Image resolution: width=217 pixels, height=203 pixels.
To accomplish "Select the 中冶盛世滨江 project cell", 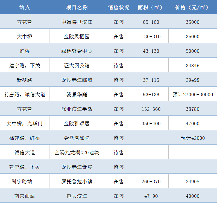I will click(x=77, y=22).
